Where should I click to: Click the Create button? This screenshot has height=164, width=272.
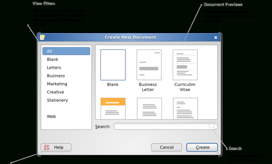click(x=202, y=147)
